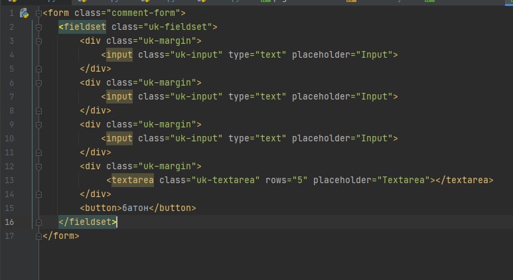The height and width of the screenshot is (280, 513).
Task: Fold the first uk-margin div on line 3
Action: pyautogui.click(x=38, y=41)
